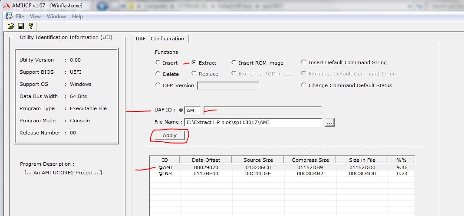
Task: Click the Program Mode Console value
Action: (79, 121)
